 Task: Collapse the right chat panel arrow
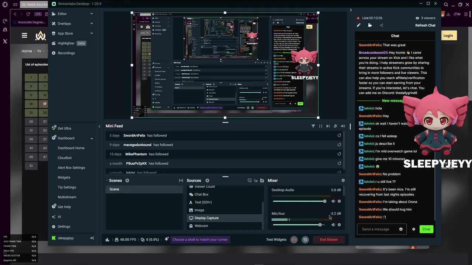(351, 10)
